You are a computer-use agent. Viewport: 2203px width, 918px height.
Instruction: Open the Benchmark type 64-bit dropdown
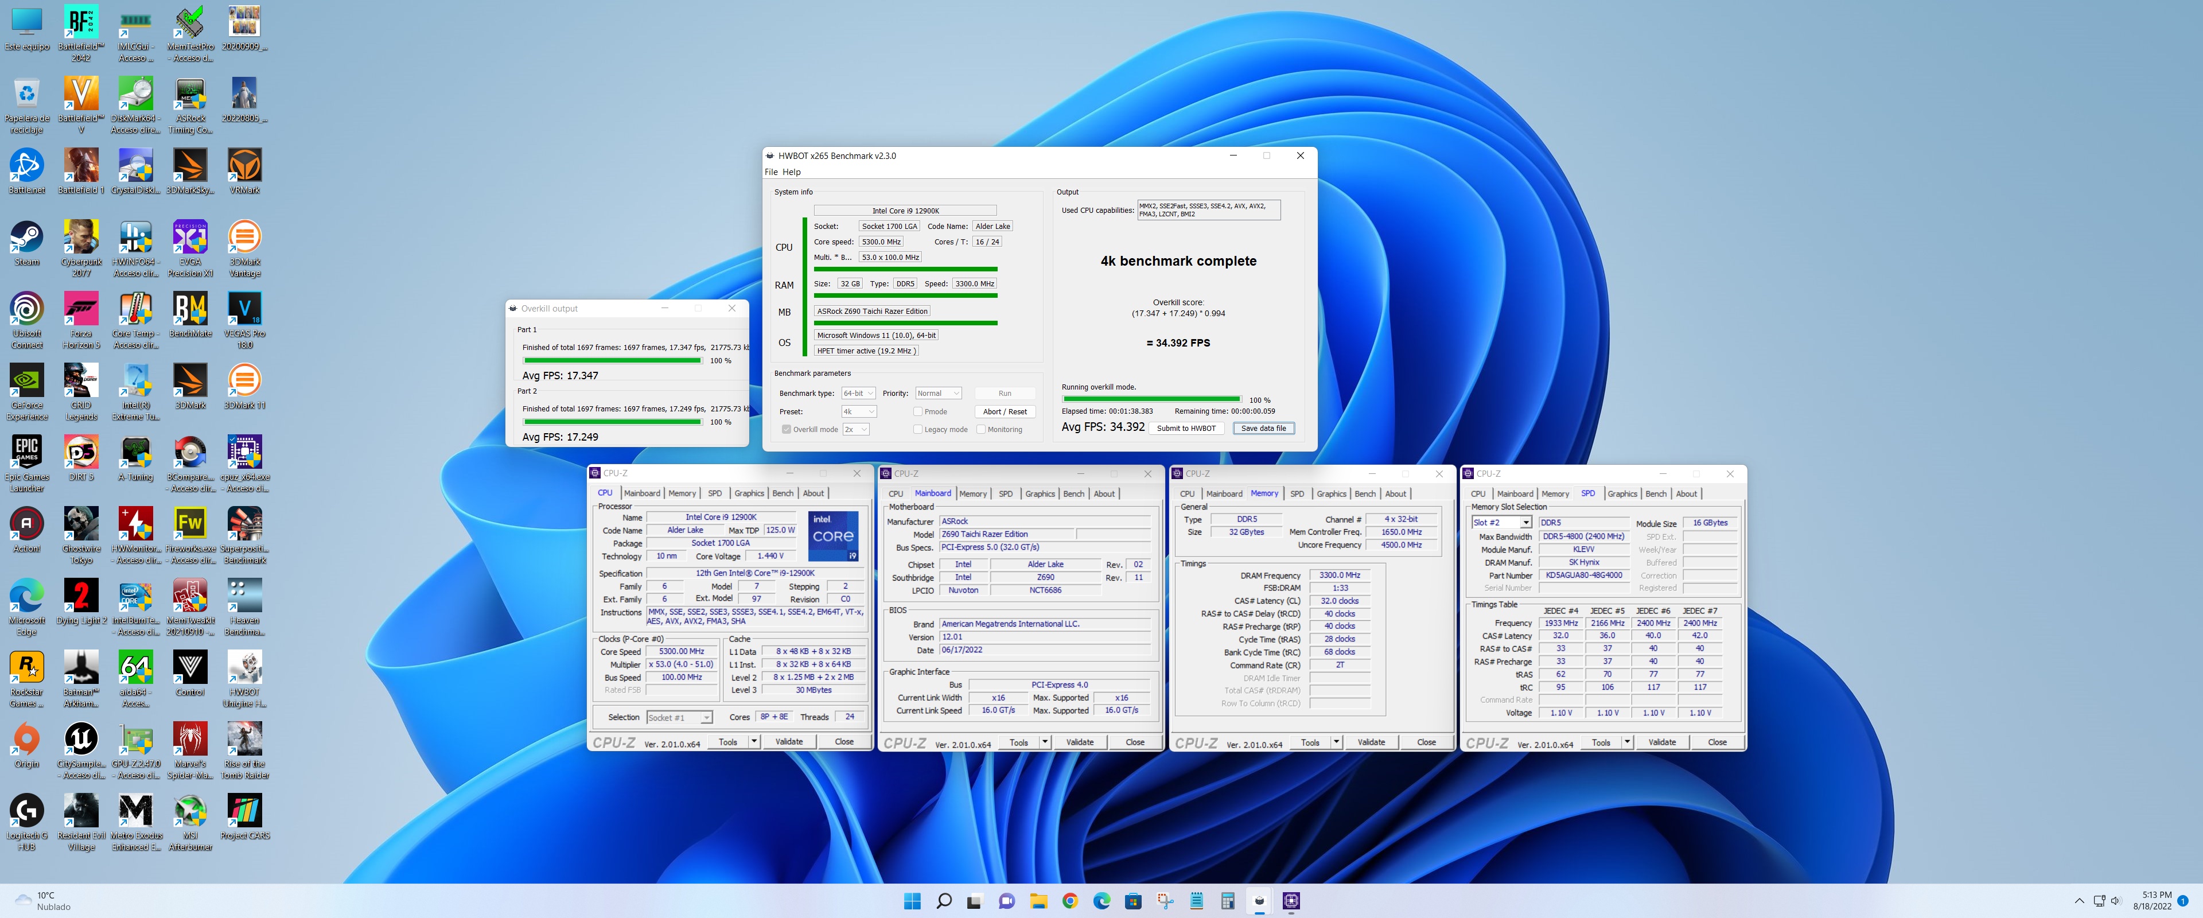(858, 394)
